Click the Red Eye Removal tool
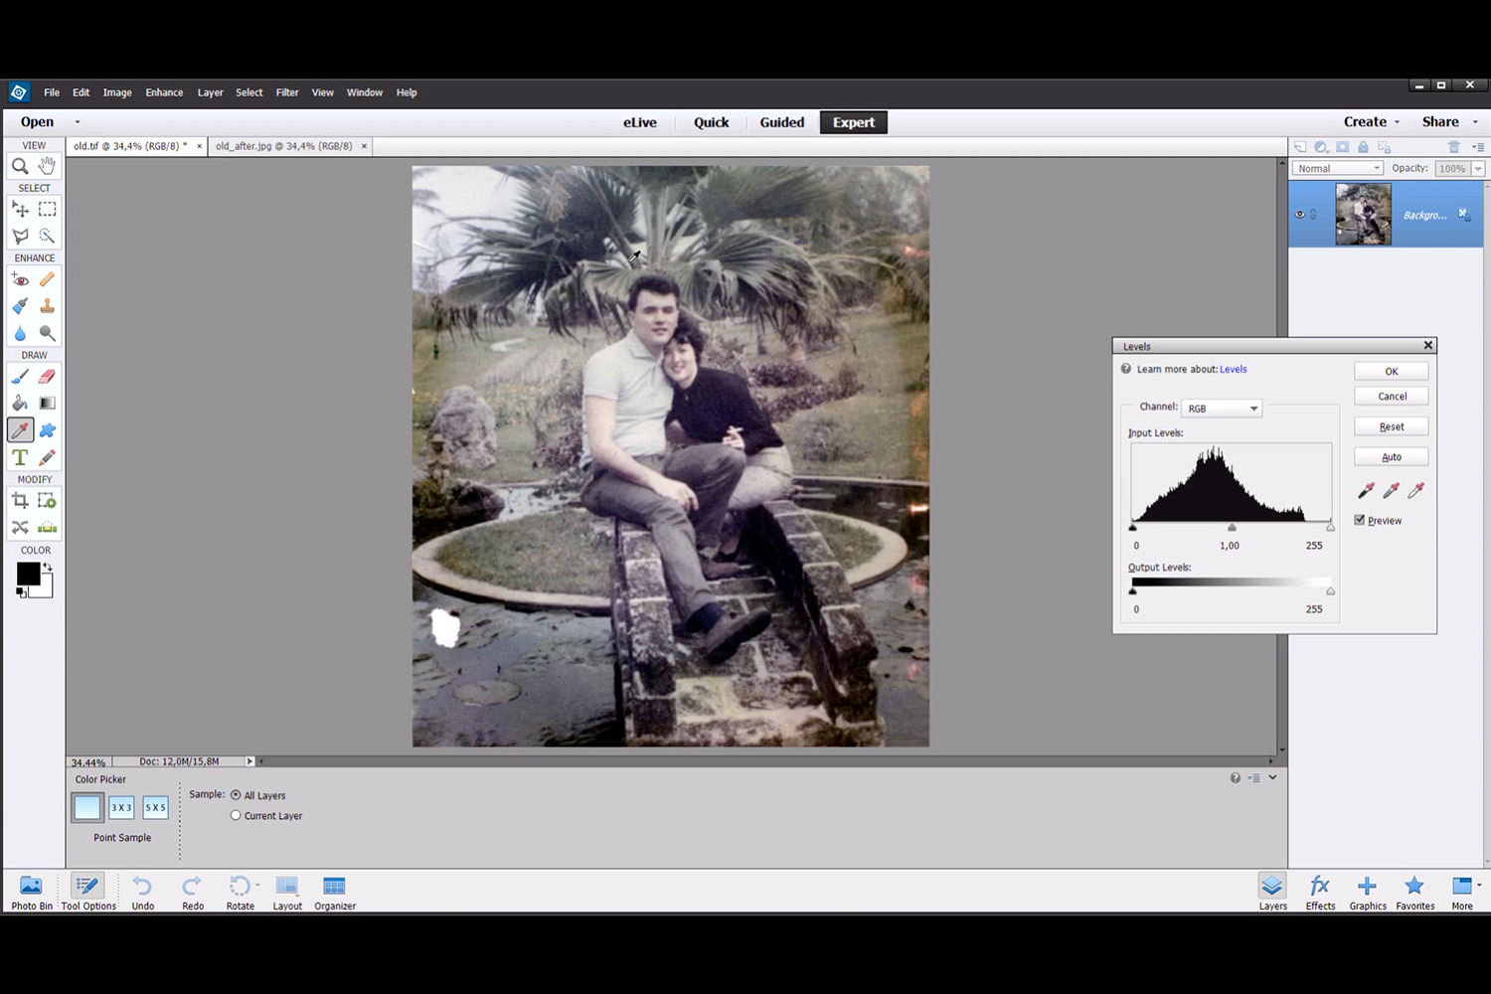1491x994 pixels. pos(20,280)
